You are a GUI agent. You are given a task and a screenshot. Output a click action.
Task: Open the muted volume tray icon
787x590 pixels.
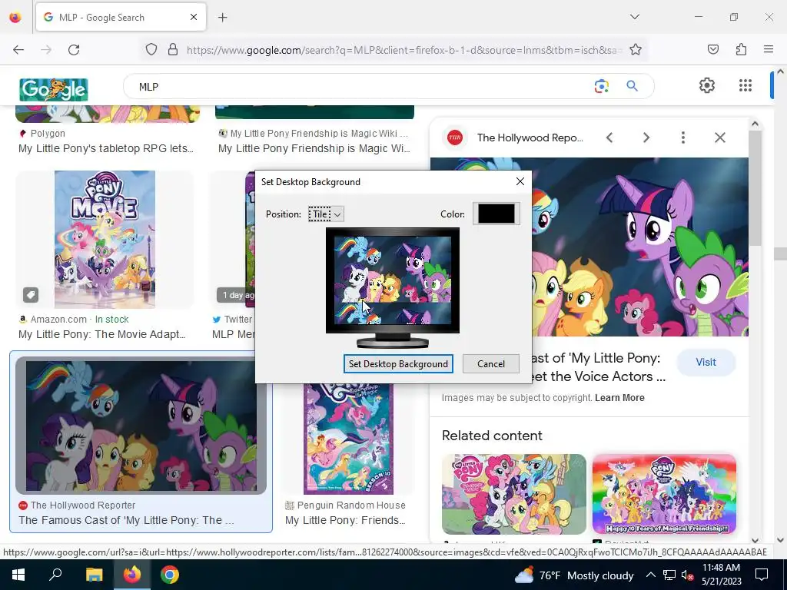pos(687,575)
